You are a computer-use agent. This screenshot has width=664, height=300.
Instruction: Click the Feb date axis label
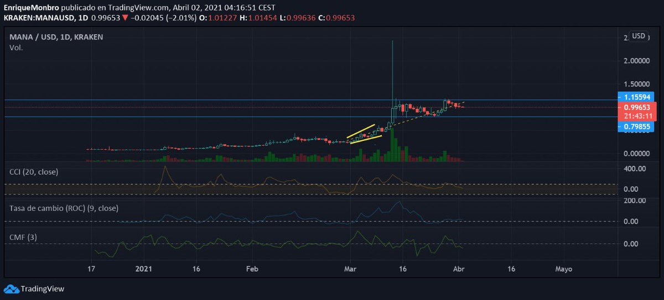(252, 269)
